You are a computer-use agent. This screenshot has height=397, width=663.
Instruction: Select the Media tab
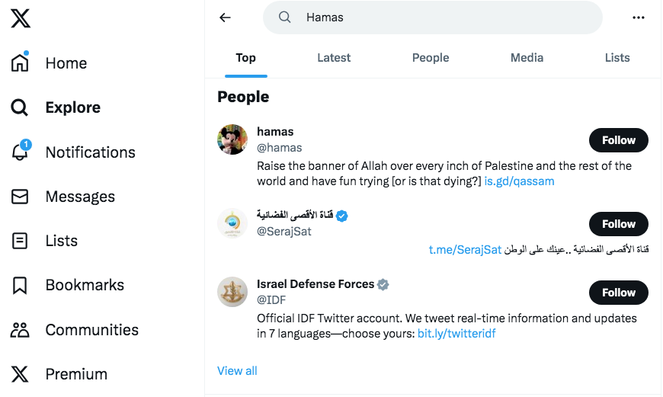pos(527,58)
